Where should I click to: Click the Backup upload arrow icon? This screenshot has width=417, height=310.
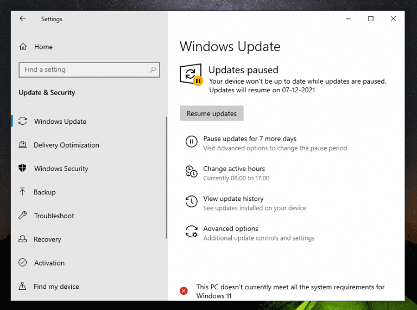click(x=23, y=192)
